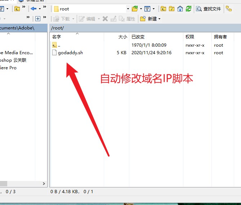Click the 5 KB size cell
The width and height of the screenshot is (241, 205).
pyautogui.click(x=121, y=53)
